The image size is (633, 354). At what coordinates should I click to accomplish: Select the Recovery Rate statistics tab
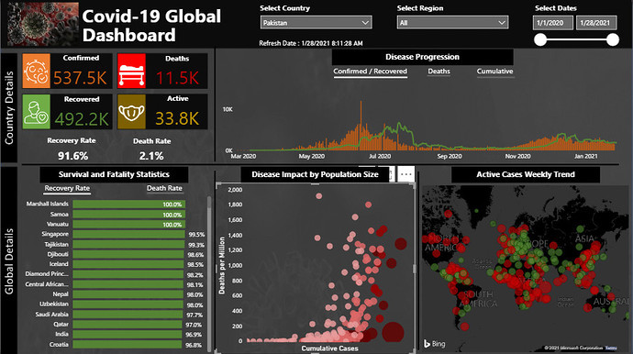pos(67,189)
